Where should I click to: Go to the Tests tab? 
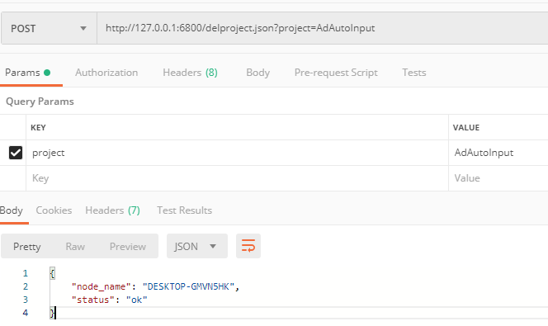(x=413, y=73)
